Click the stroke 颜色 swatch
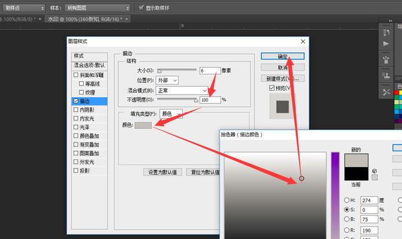 [x=143, y=125]
